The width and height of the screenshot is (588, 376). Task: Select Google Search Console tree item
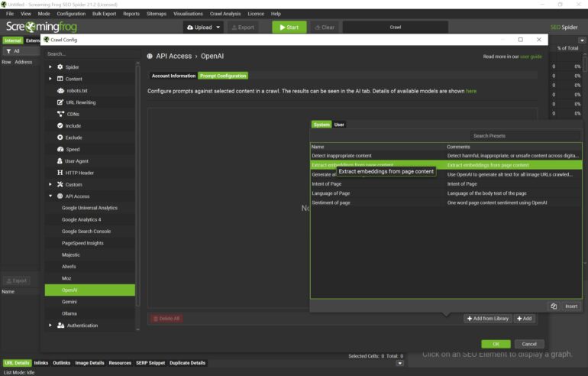[89, 231]
